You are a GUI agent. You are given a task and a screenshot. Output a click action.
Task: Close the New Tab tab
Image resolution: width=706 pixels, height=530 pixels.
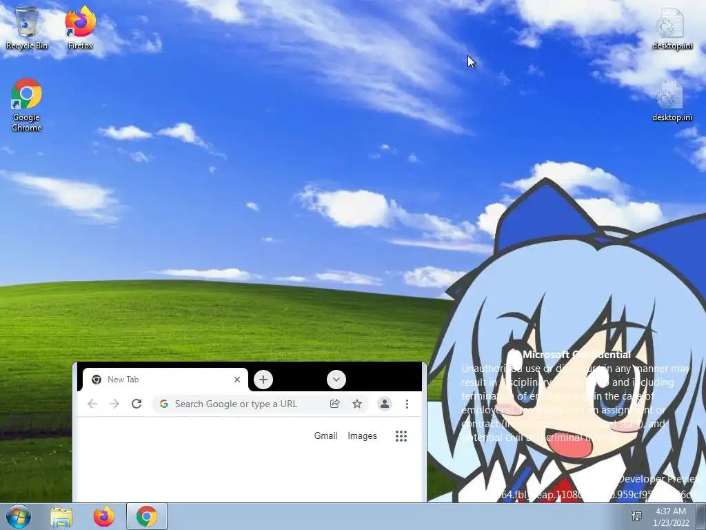pyautogui.click(x=237, y=380)
